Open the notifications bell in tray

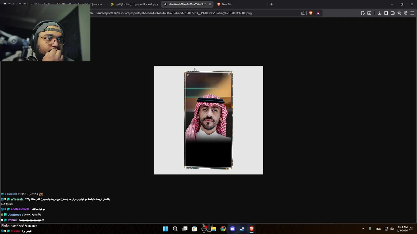click(x=411, y=229)
